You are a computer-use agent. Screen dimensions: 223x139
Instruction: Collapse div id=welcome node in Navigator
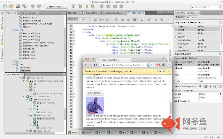pos(24,81)
